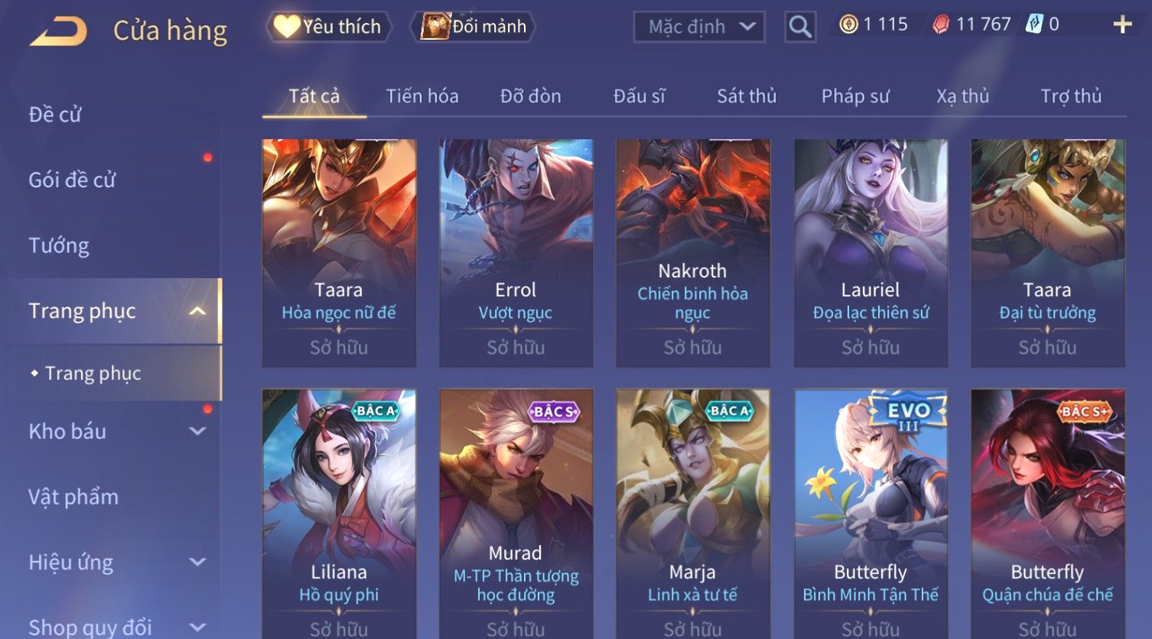
Task: Click the blue voucher currency icon
Action: (1034, 24)
